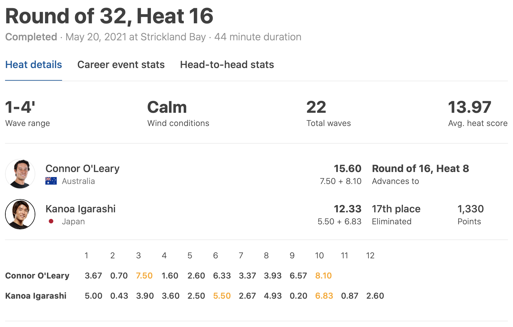Open the Head-to-head stats tab
This screenshot has width=513, height=327.
pos(227,65)
